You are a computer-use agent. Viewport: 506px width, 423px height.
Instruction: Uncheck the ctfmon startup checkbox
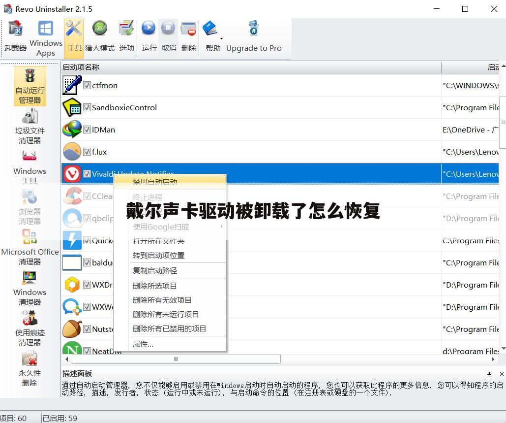click(x=87, y=85)
